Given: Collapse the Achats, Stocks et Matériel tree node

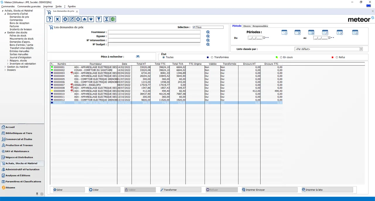Looking at the screenshot, I should point(3,11).
